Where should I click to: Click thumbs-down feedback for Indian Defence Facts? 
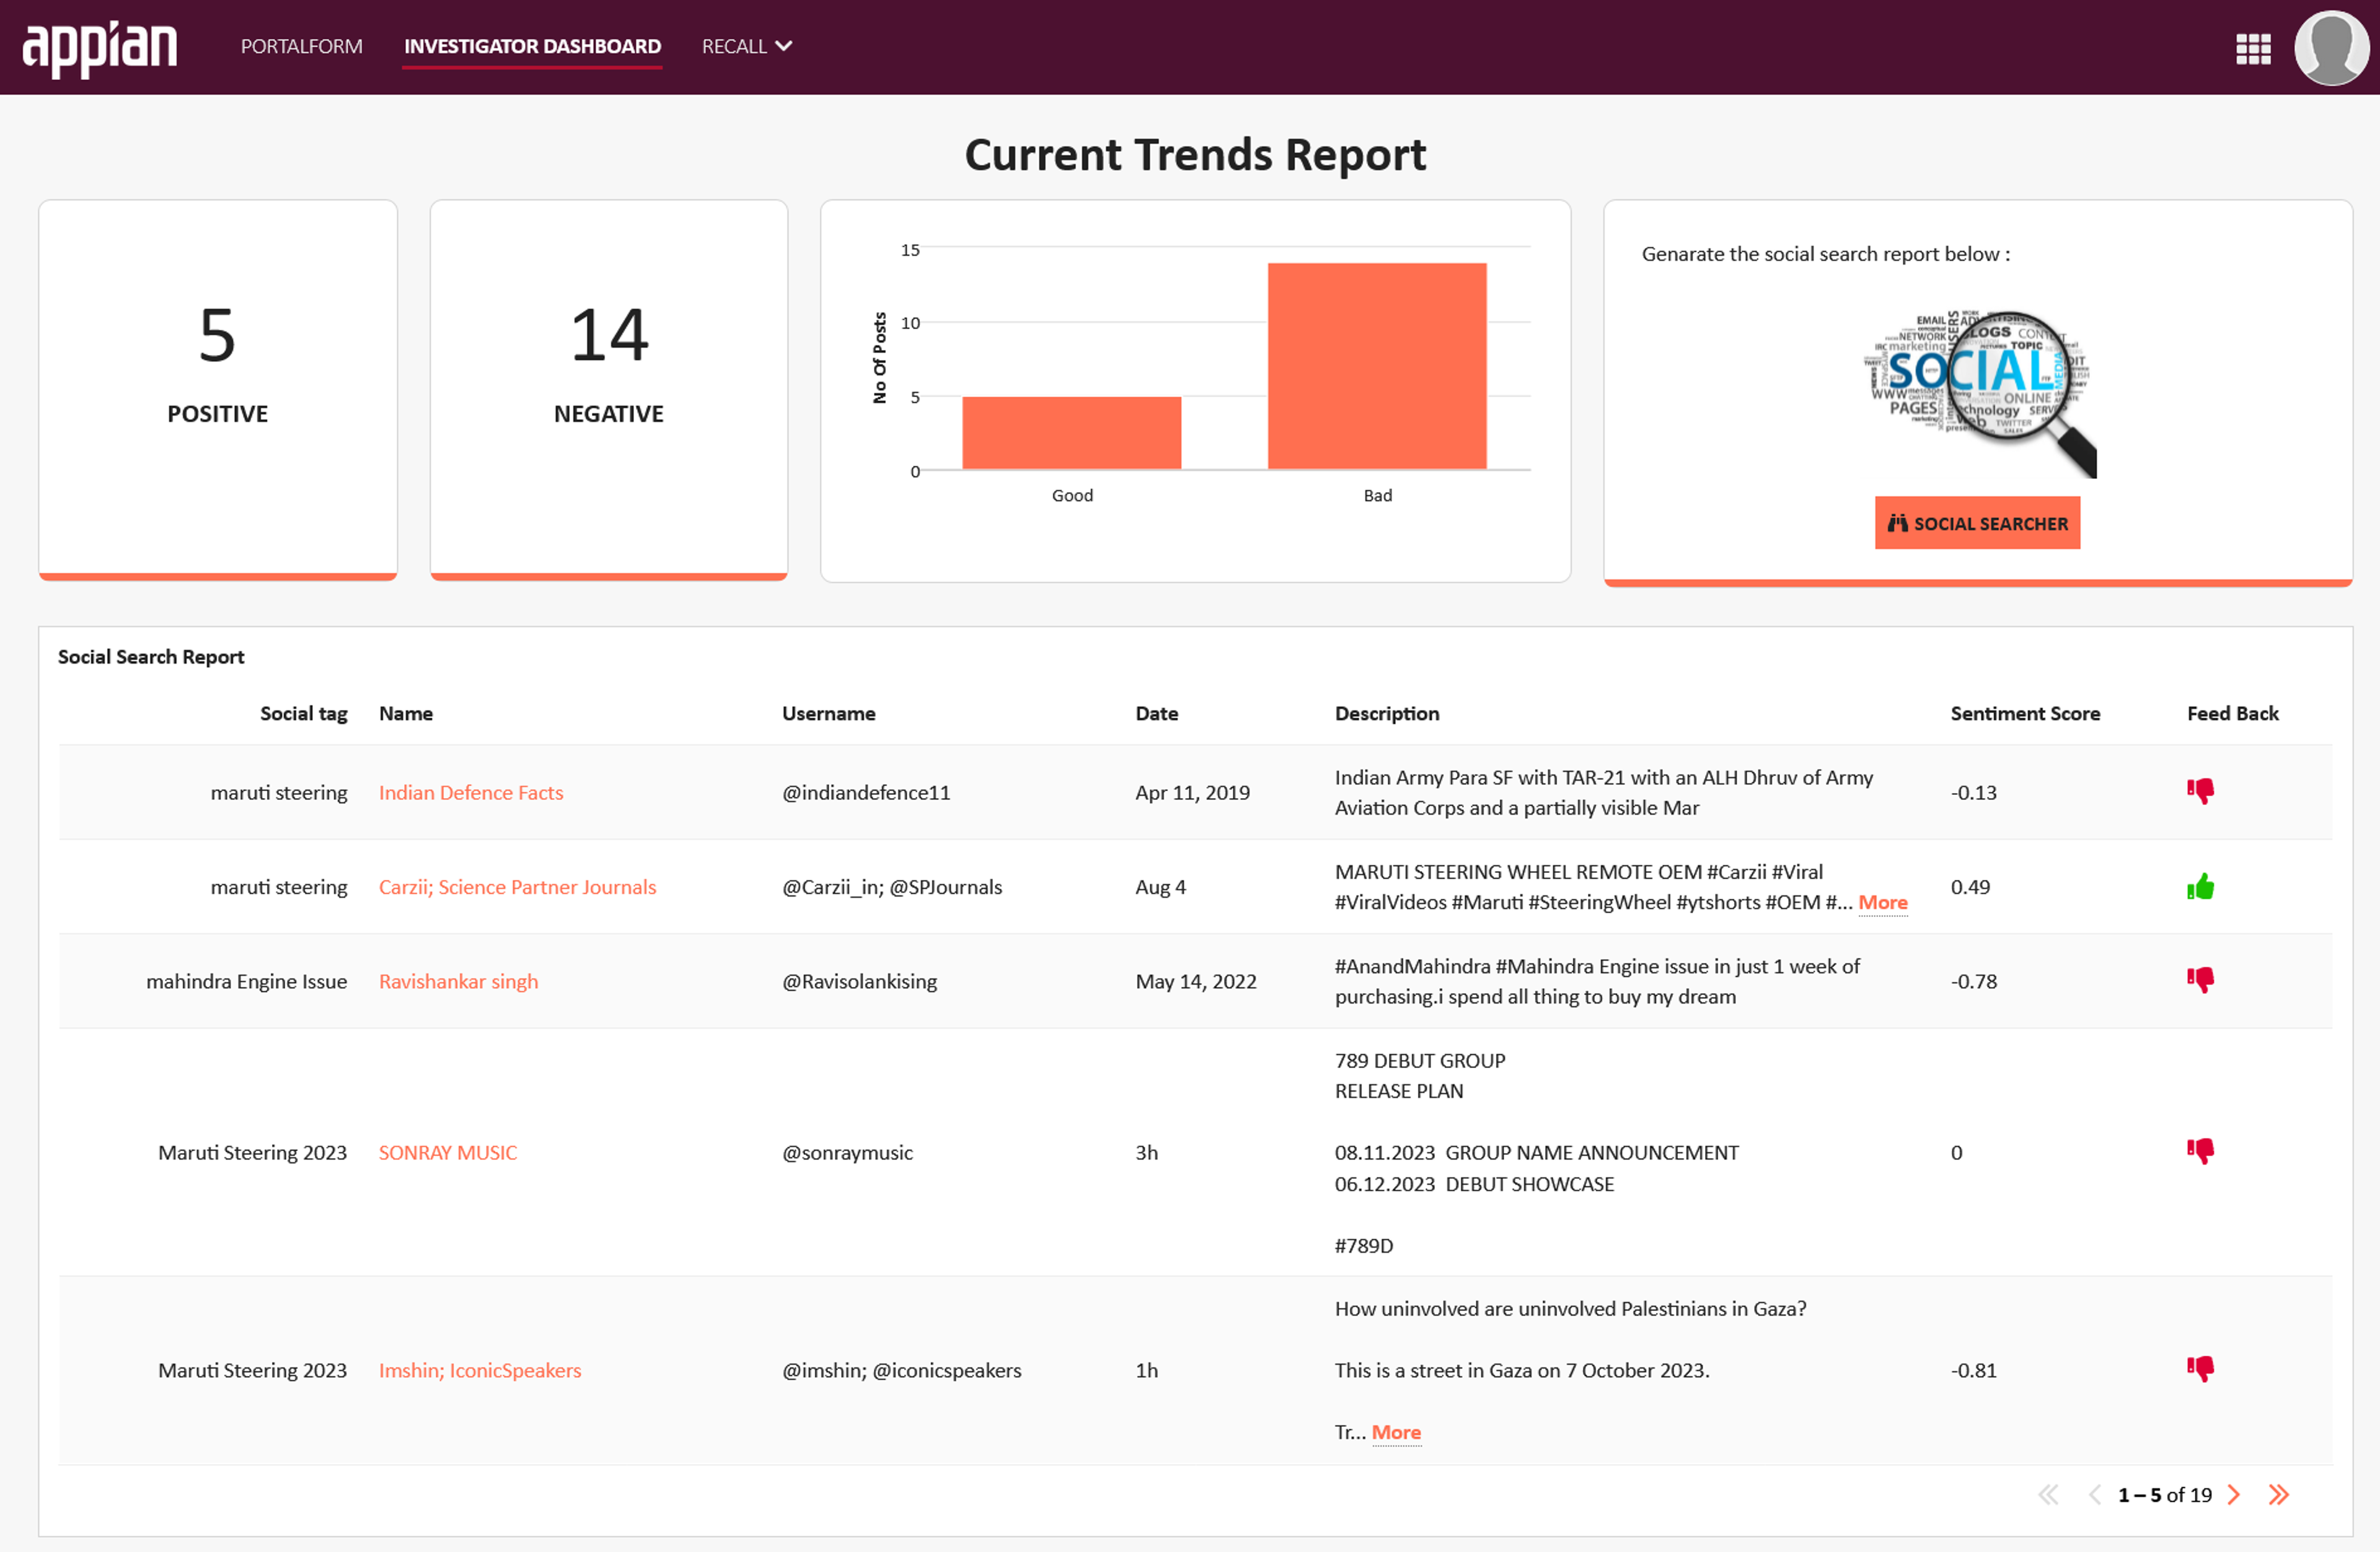[x=2200, y=792]
